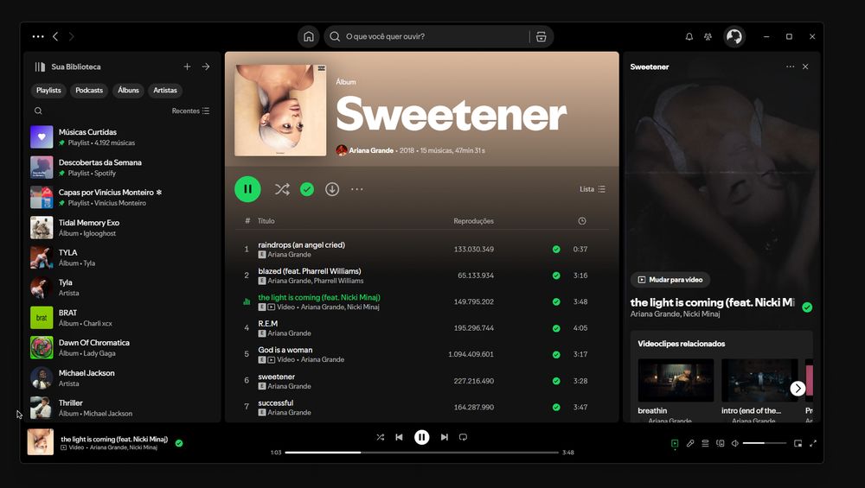865x488 pixels.
Task: Open the Tidal Memory Exo album
Action: coord(123,227)
